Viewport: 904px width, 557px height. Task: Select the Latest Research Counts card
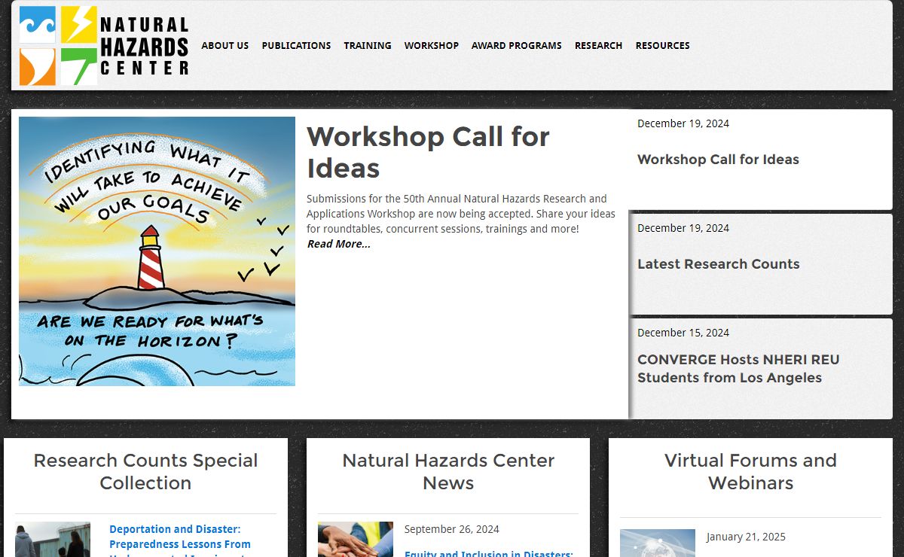(x=760, y=264)
